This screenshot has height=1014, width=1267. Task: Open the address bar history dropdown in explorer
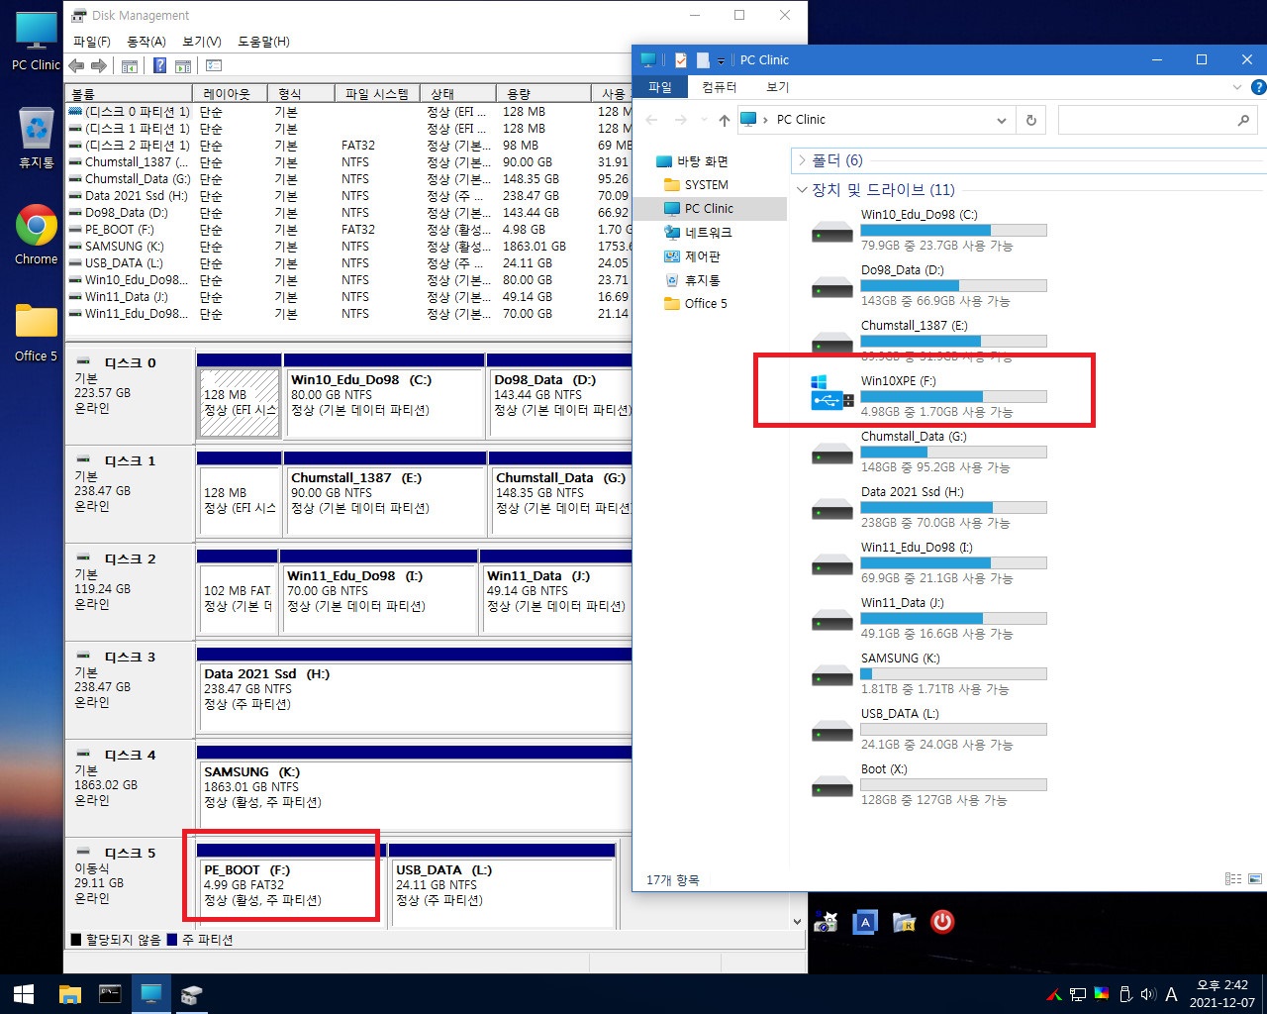pyautogui.click(x=1002, y=120)
